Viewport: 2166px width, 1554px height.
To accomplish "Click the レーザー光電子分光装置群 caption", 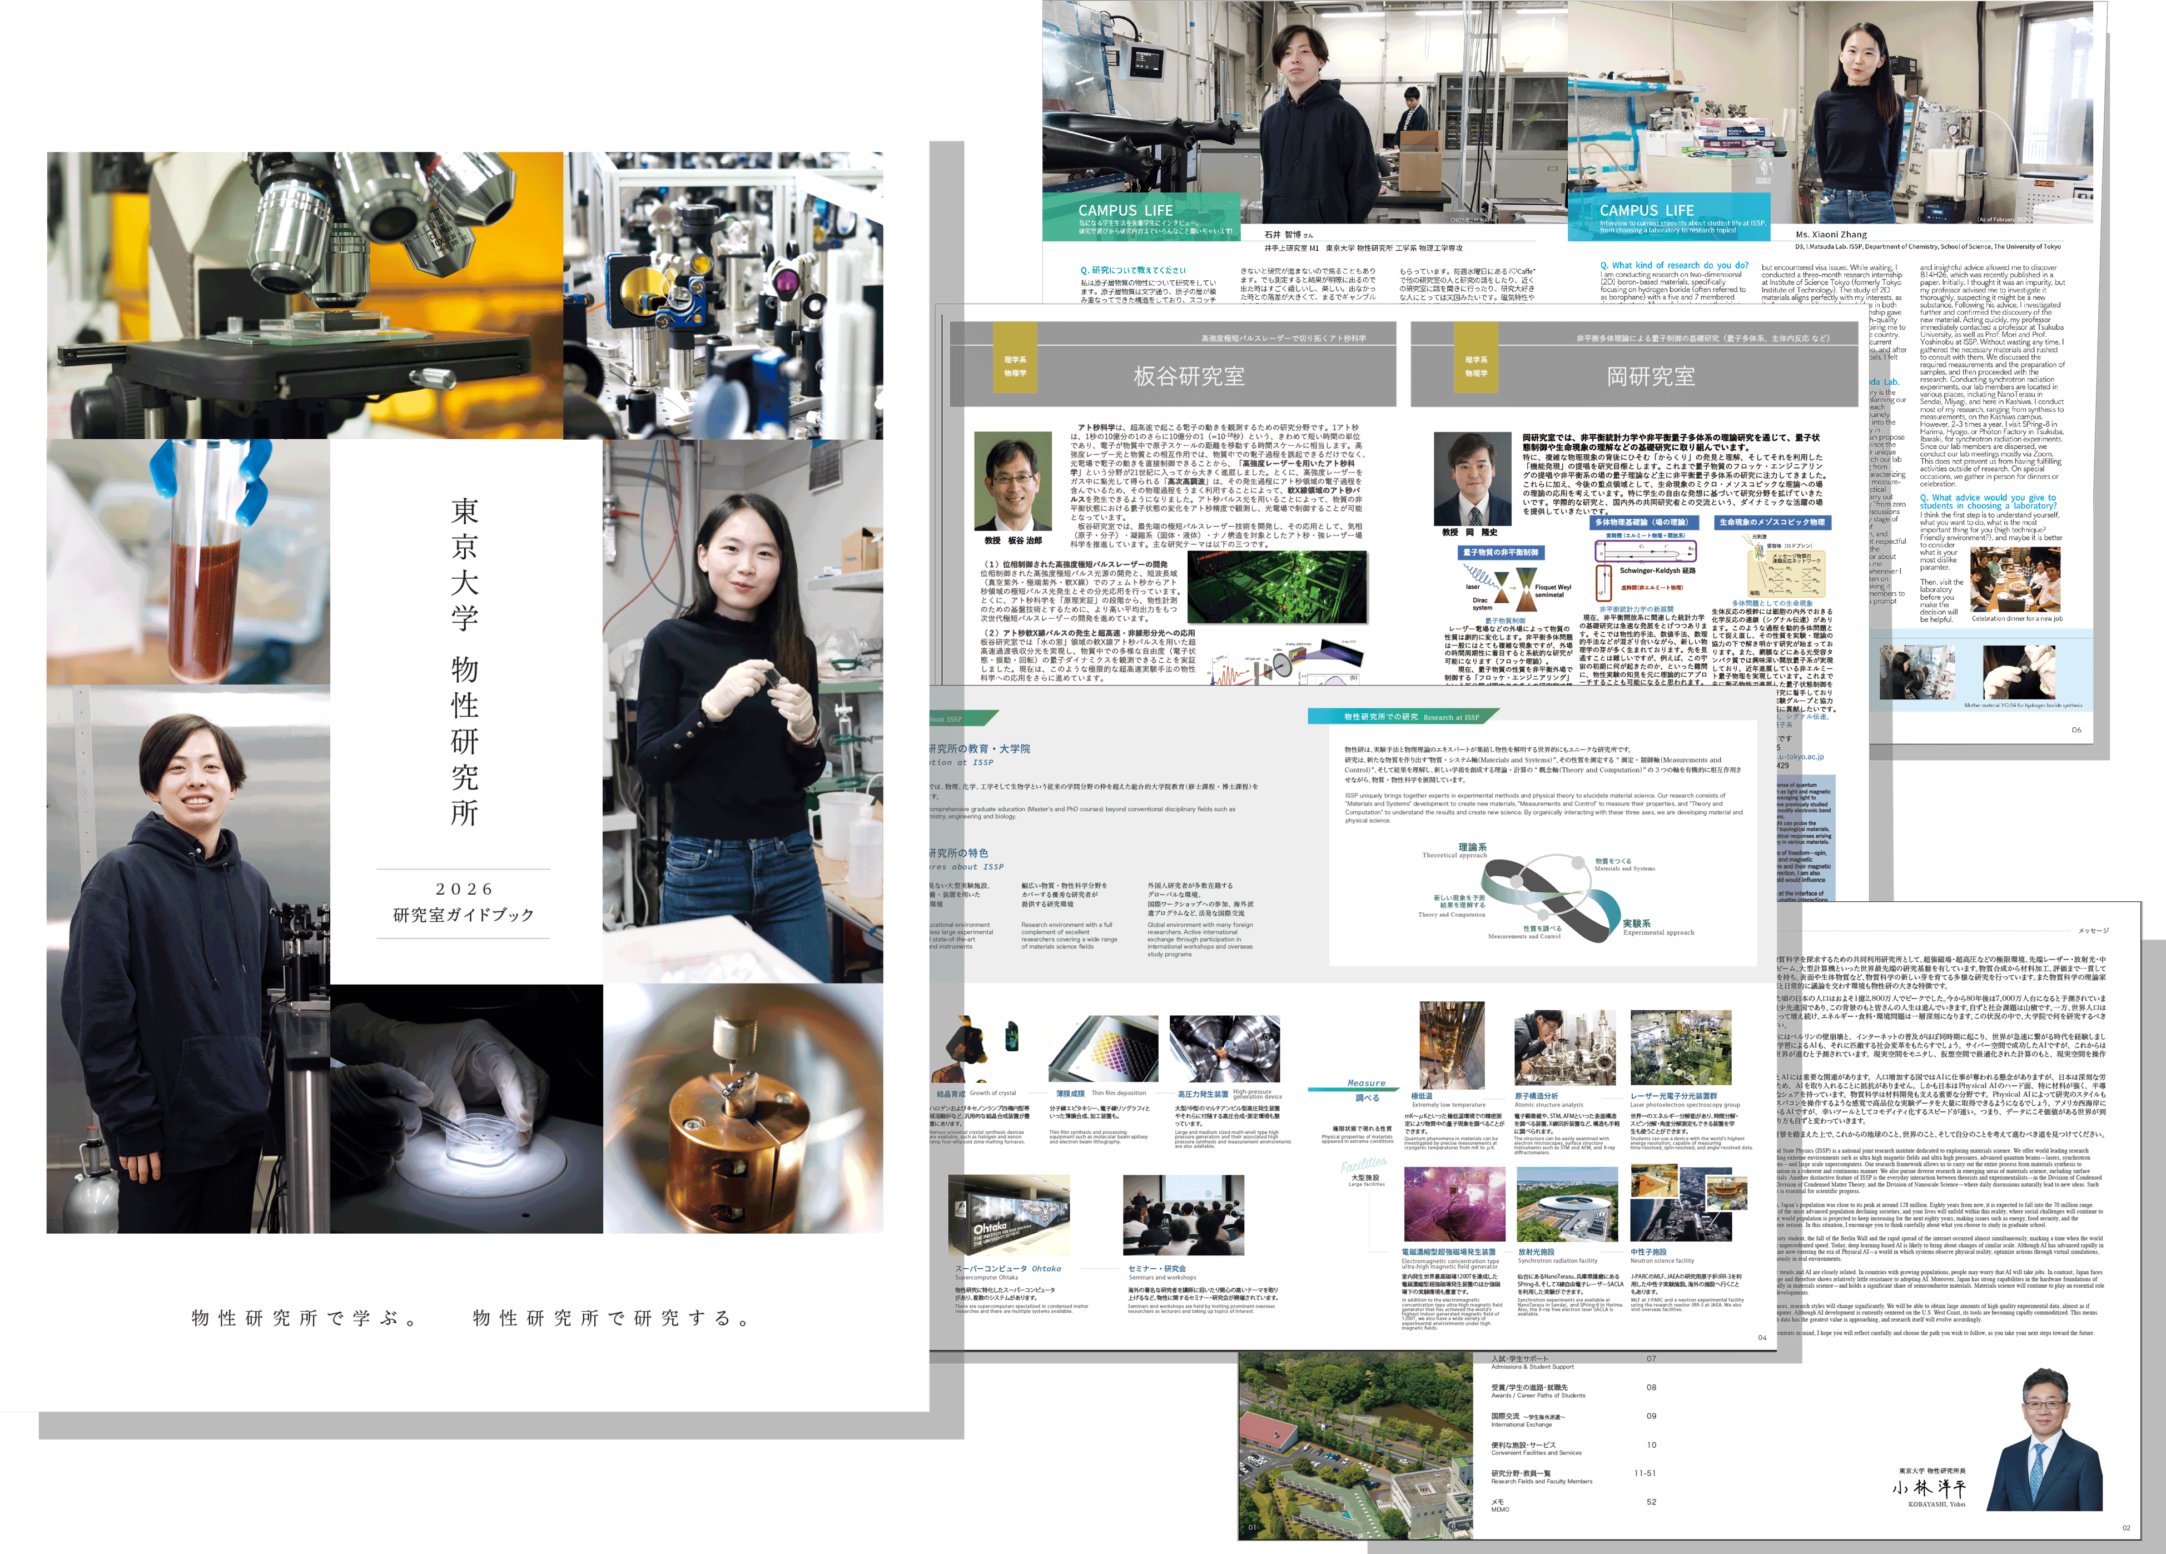I will click(x=1685, y=1100).
